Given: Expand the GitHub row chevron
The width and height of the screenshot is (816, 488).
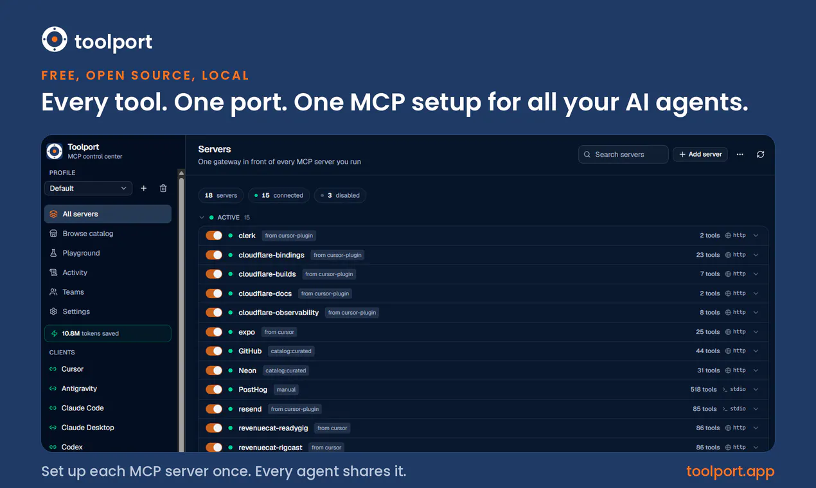Looking at the screenshot, I should (756, 351).
